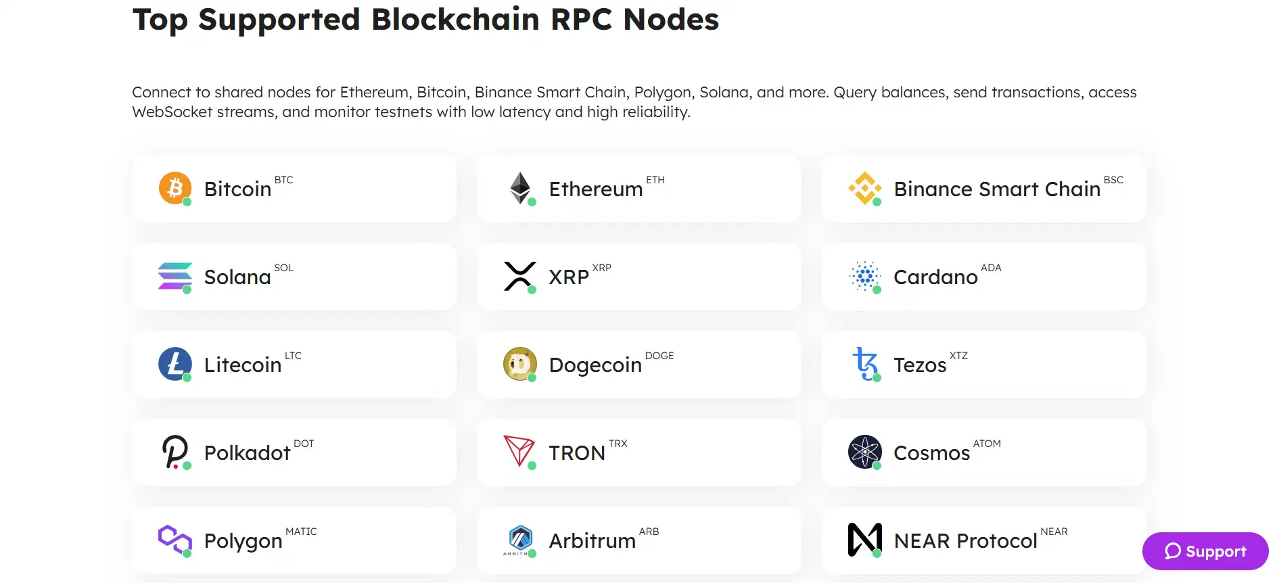The width and height of the screenshot is (1277, 583).
Task: Click the NEAR Protocol N logo
Action: [865, 540]
